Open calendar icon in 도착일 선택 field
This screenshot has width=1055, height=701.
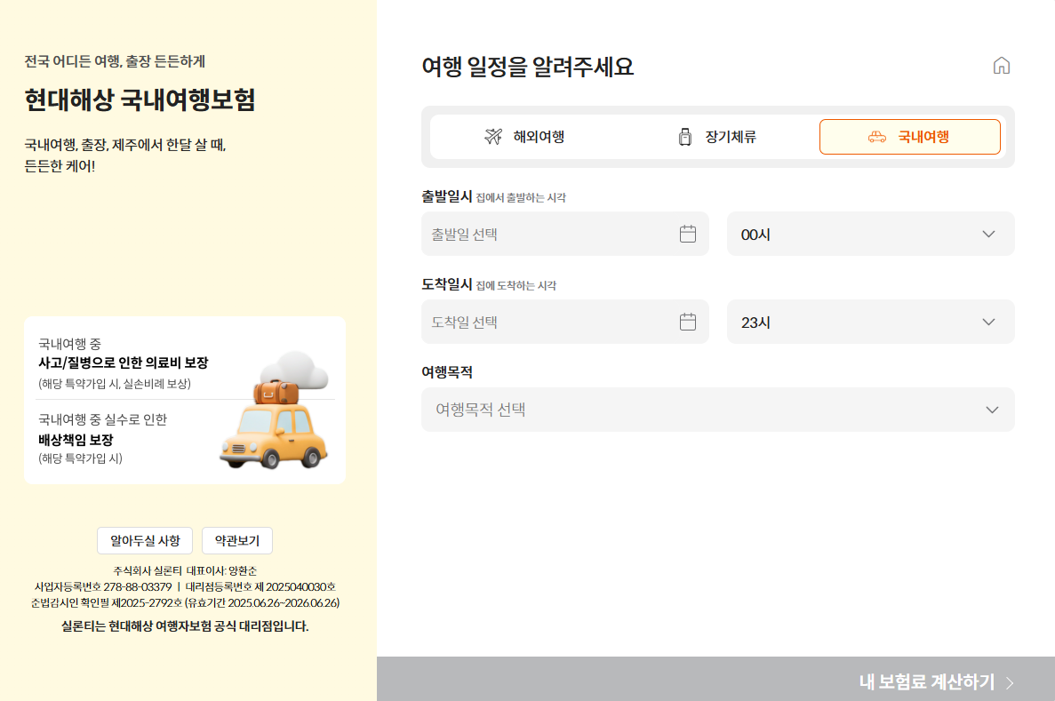(688, 322)
